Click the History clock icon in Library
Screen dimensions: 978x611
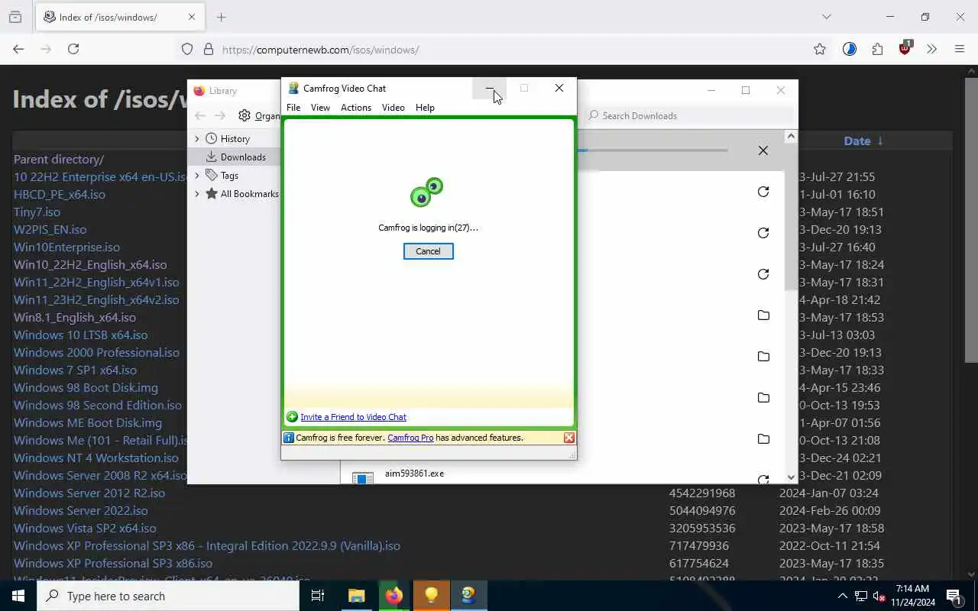pos(212,139)
